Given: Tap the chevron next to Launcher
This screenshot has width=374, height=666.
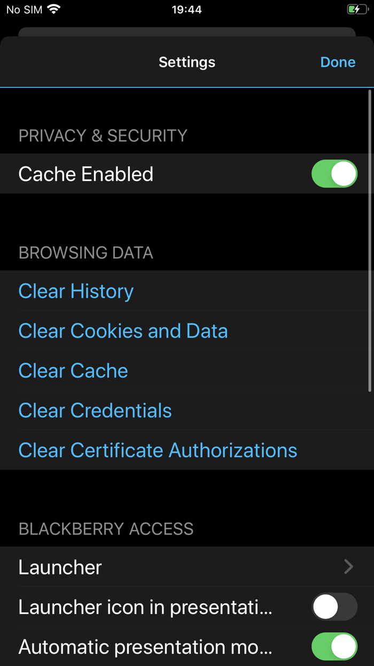Looking at the screenshot, I should 348,567.
